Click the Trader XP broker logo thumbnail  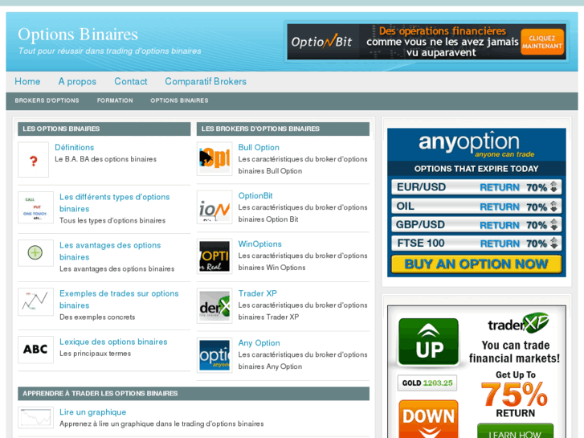click(214, 305)
